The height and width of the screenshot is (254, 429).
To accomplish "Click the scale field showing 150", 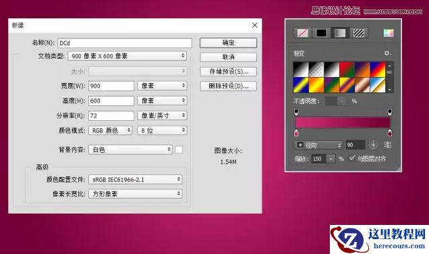I will pos(319,159).
